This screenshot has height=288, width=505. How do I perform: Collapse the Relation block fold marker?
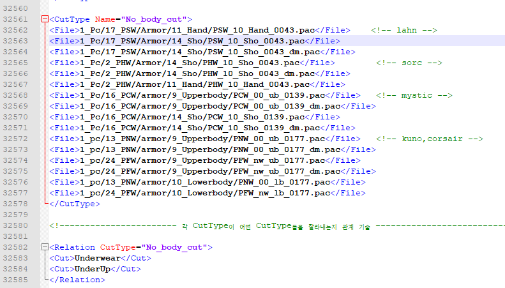[x=44, y=247]
